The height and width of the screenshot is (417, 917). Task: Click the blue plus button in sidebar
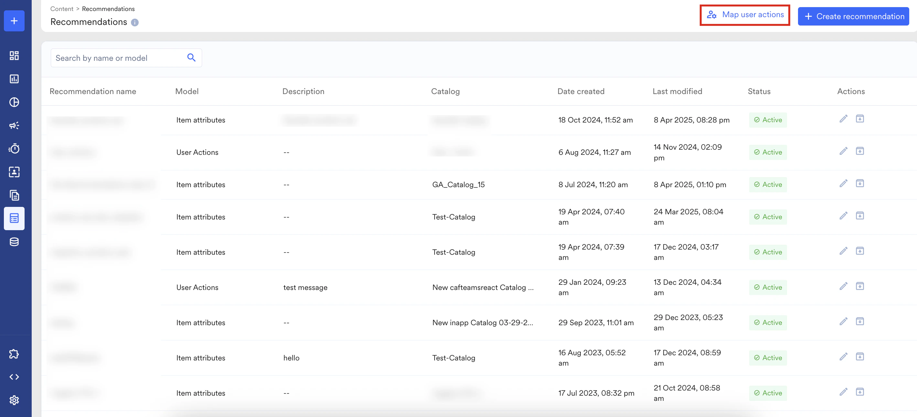click(x=14, y=21)
